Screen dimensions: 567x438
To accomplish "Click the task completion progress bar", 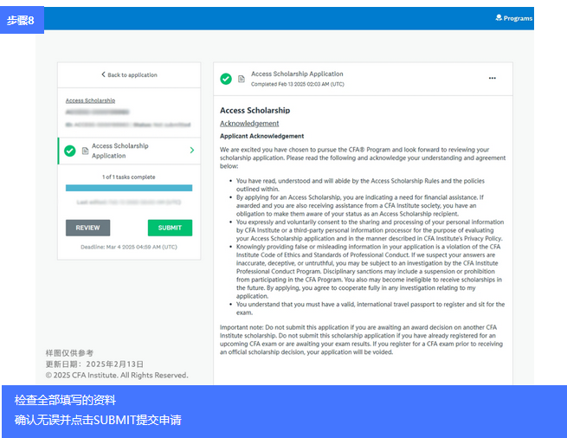I will pyautogui.click(x=129, y=188).
